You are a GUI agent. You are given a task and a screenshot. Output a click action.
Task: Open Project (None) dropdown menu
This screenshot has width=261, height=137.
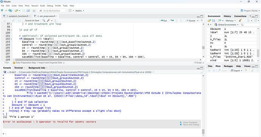(250, 11)
